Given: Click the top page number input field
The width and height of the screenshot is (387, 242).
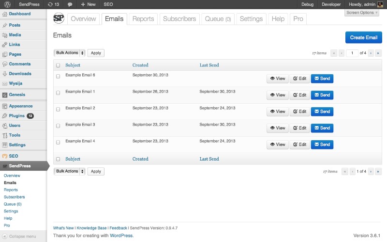Looking at the screenshot, I should click(x=352, y=53).
